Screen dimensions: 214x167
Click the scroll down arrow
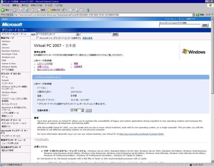[x=212, y=161]
